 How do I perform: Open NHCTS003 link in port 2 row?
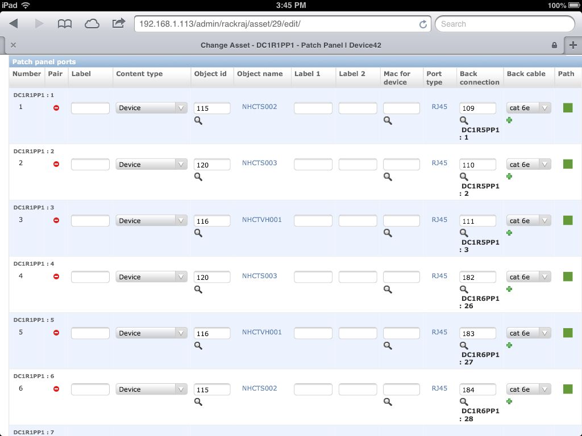(x=259, y=163)
